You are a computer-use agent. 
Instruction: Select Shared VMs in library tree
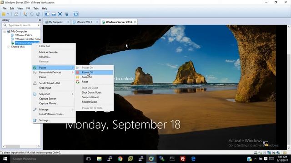coord(18,47)
